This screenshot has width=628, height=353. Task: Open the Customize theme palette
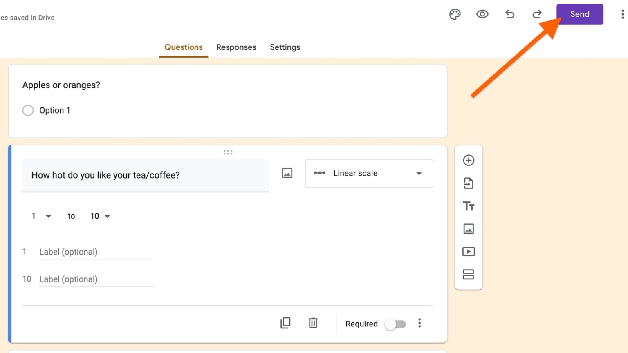455,14
